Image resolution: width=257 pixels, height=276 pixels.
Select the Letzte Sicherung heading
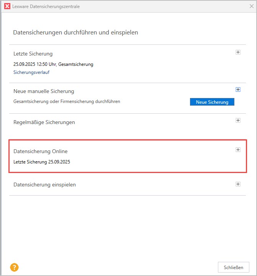33,54
